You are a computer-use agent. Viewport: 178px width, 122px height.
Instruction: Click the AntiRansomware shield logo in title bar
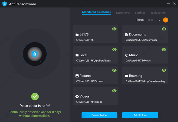point(4,4)
